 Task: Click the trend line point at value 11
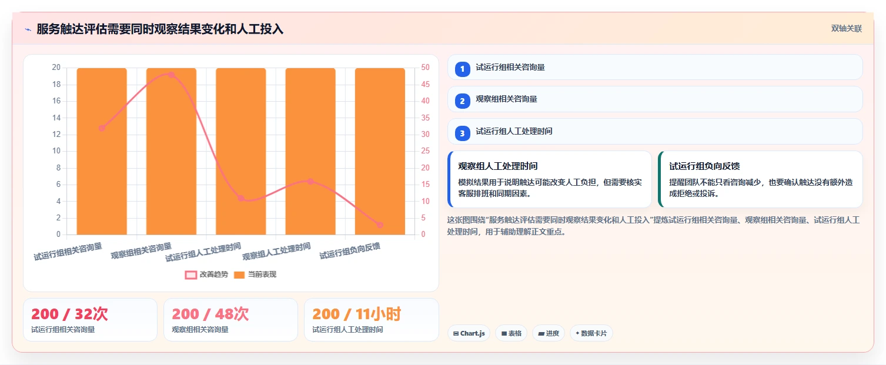[x=241, y=198]
